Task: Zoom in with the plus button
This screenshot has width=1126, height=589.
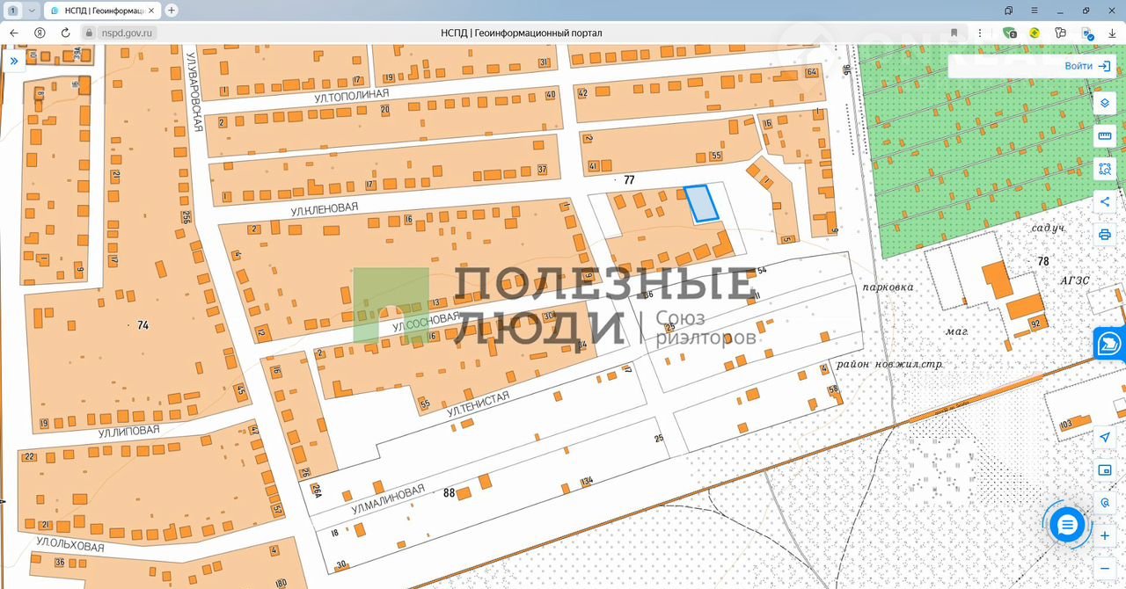Action: [1105, 535]
